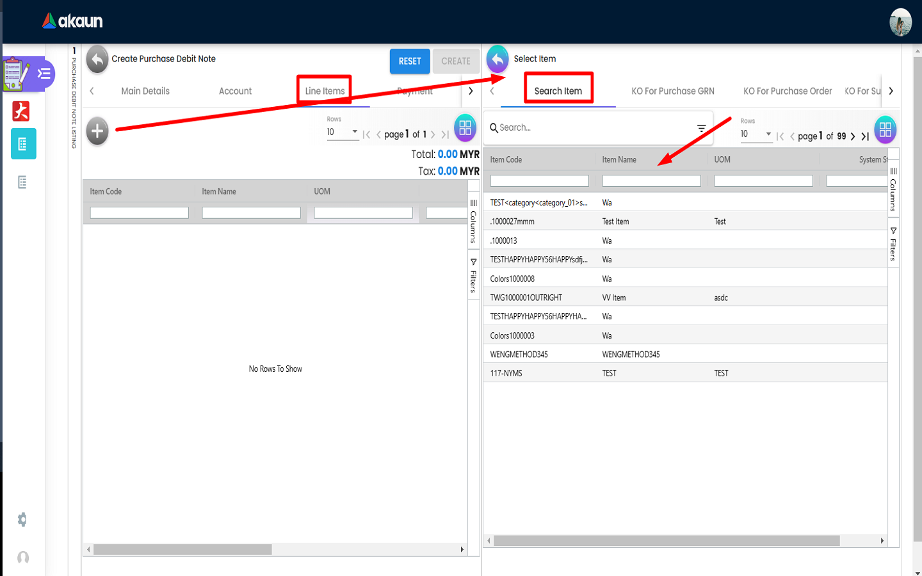Click the add line item plus button
This screenshot has height=576, width=922.
(97, 131)
